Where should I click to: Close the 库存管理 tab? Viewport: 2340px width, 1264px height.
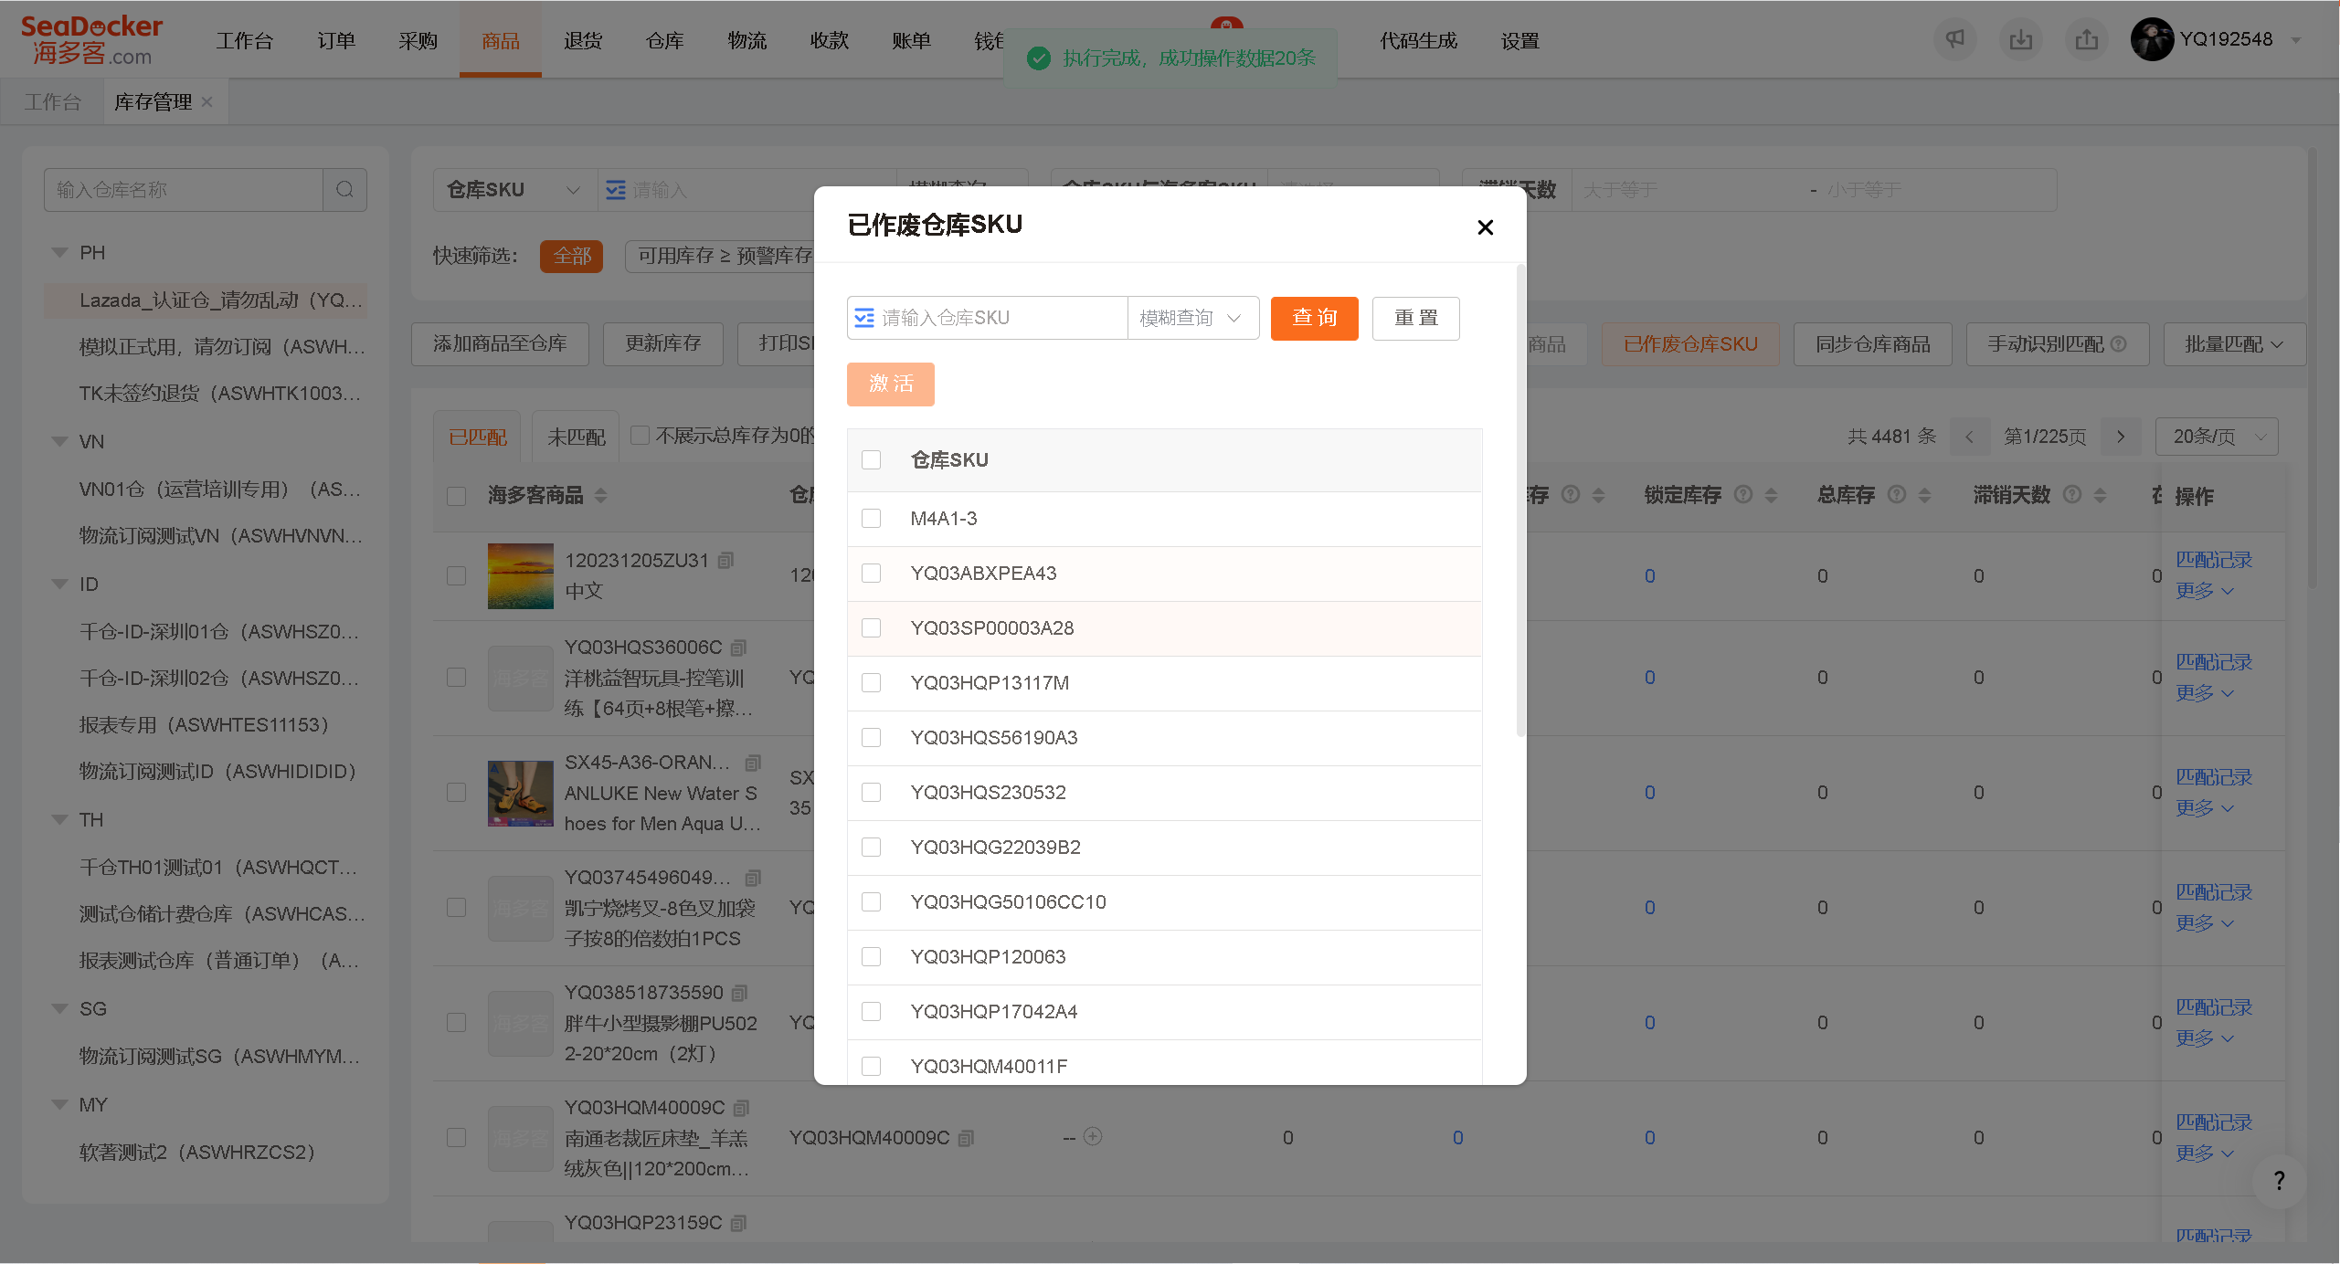point(206,101)
